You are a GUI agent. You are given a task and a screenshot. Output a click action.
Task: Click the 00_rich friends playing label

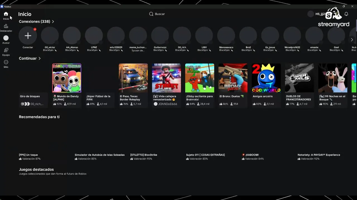pyautogui.click(x=37, y=104)
